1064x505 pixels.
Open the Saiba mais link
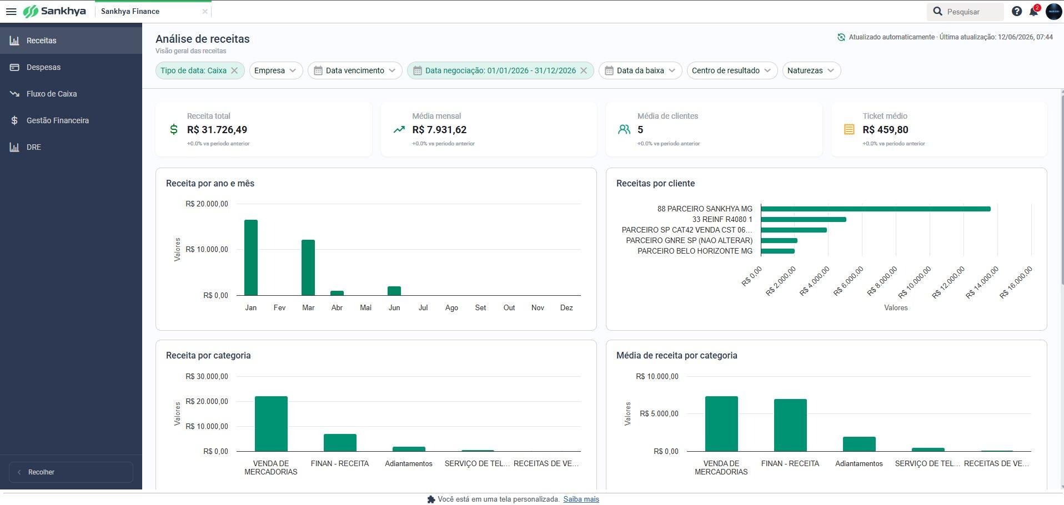point(581,499)
